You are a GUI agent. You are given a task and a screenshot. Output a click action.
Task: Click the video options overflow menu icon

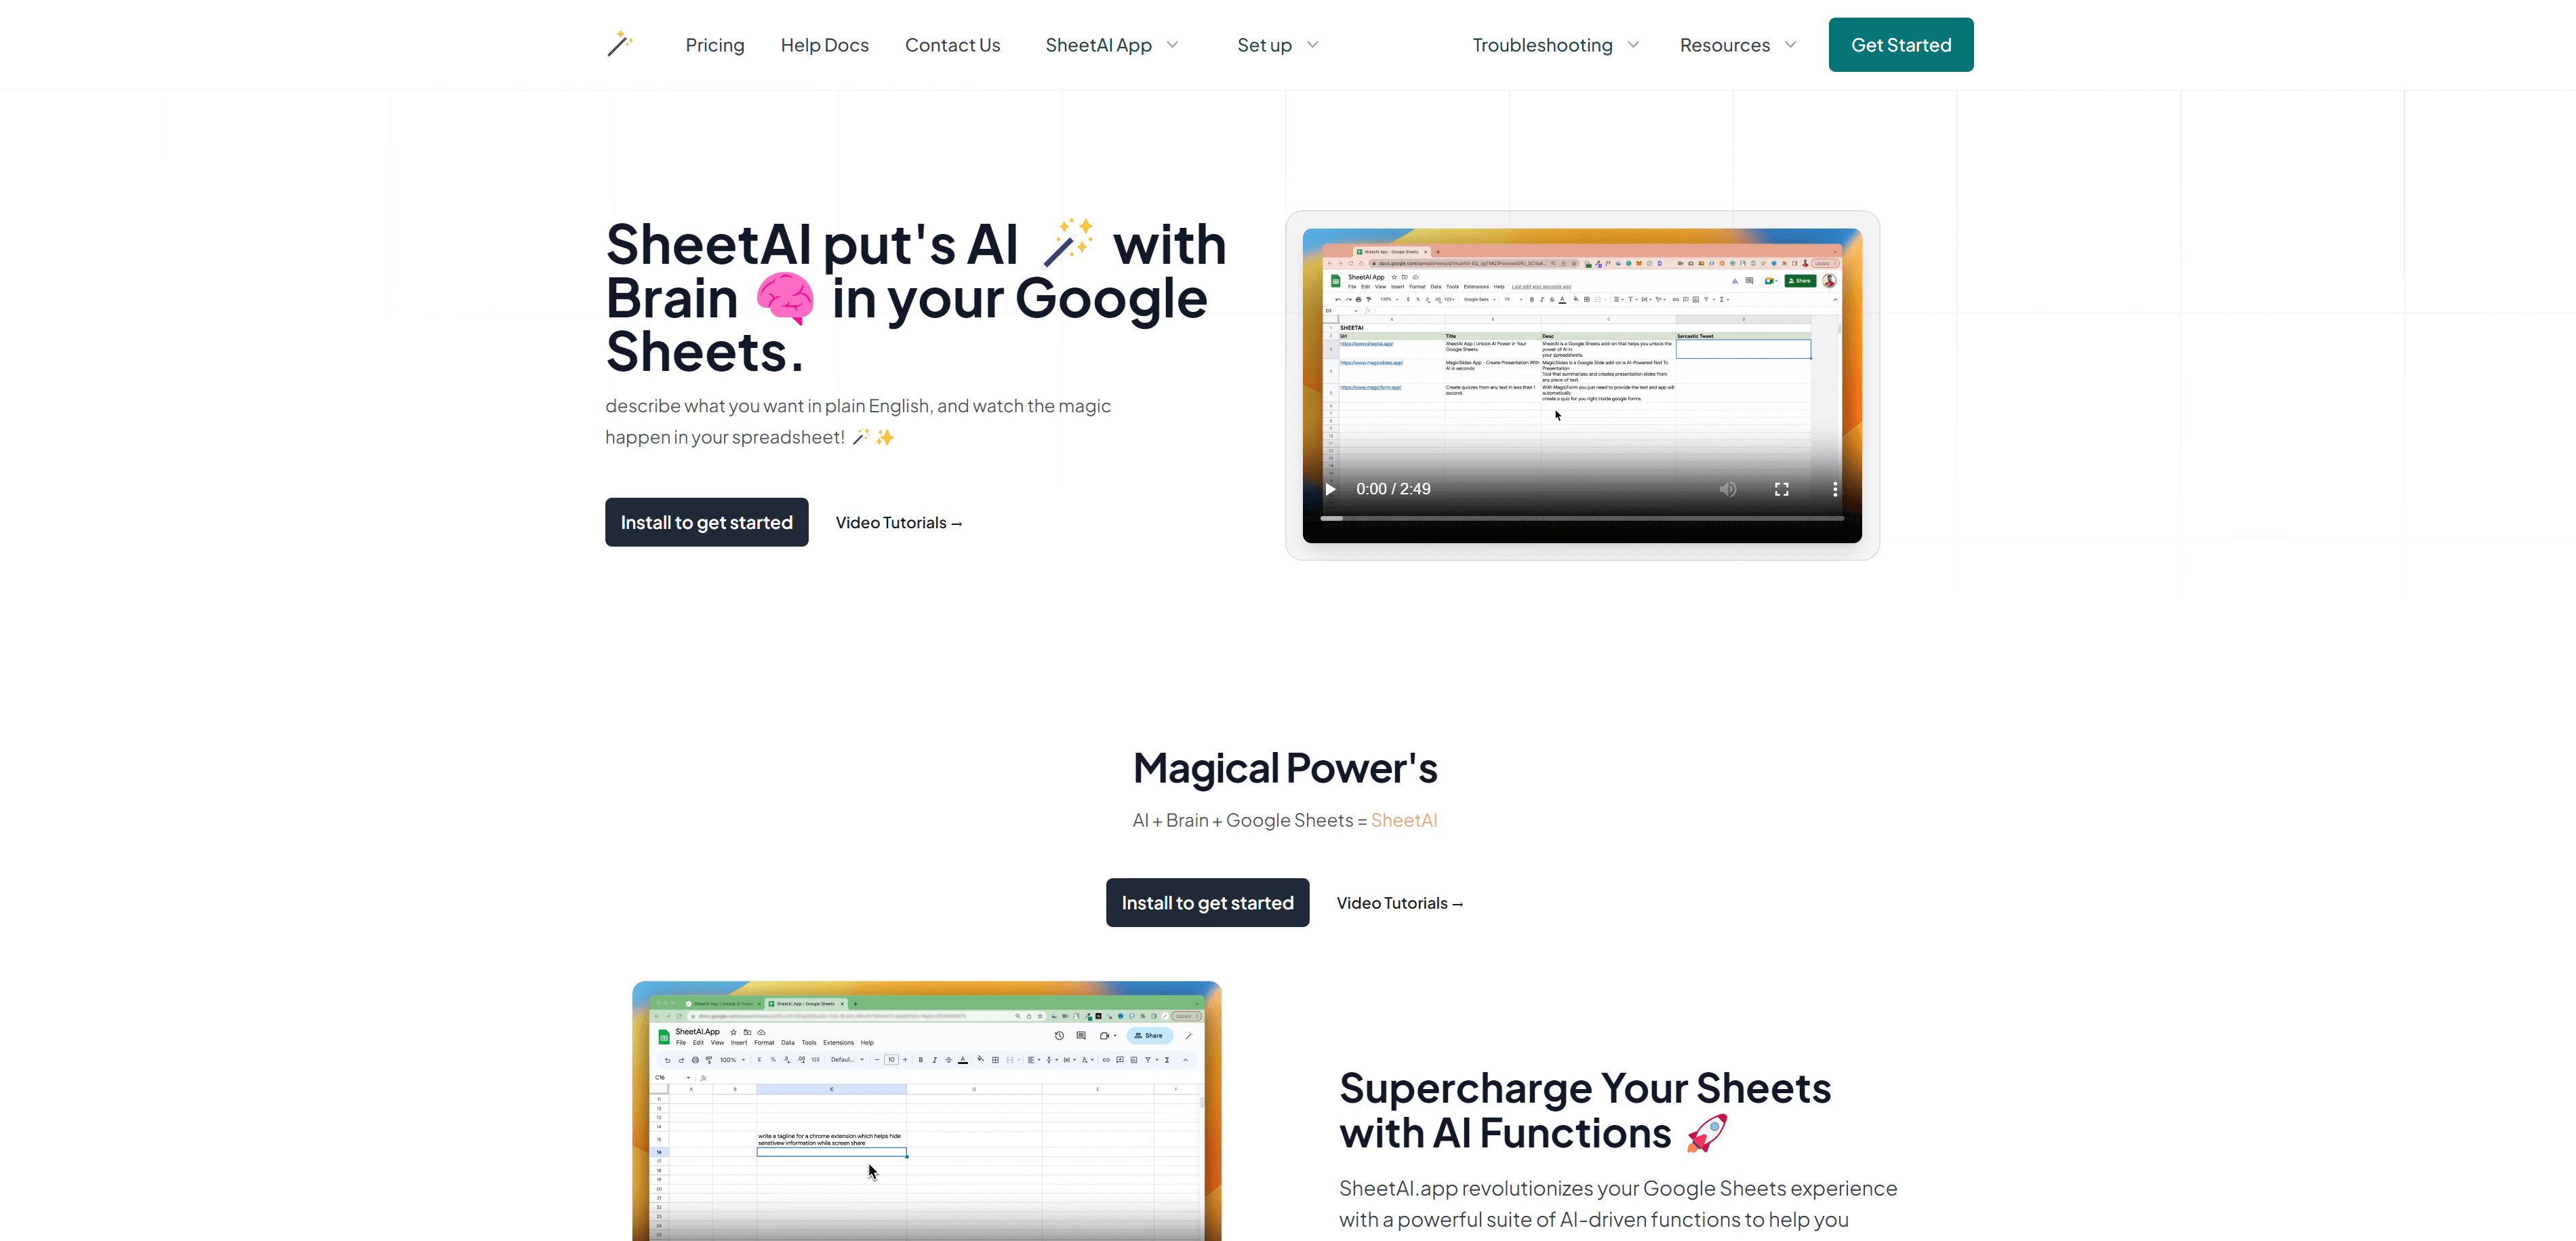coord(1834,488)
